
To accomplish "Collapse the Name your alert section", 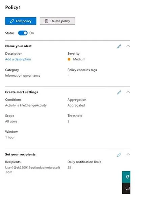I will pos(128,46).
